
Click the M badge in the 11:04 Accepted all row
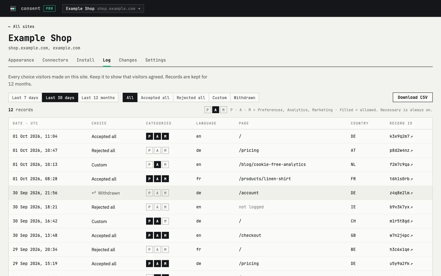coord(165,136)
